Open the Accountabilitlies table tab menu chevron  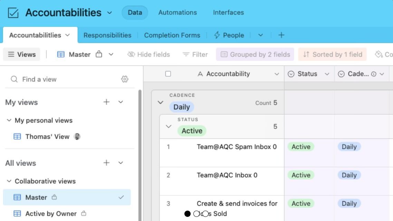pyautogui.click(x=67, y=35)
